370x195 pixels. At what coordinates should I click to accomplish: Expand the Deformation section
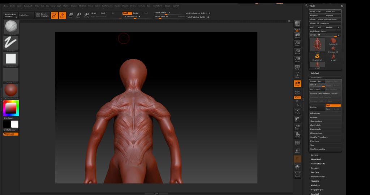[x=318, y=177]
